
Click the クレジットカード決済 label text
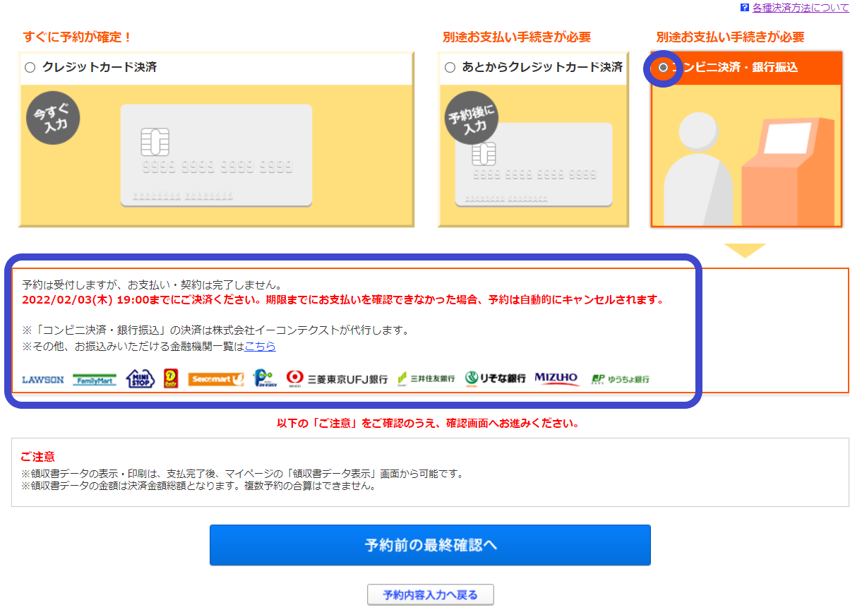tap(100, 68)
